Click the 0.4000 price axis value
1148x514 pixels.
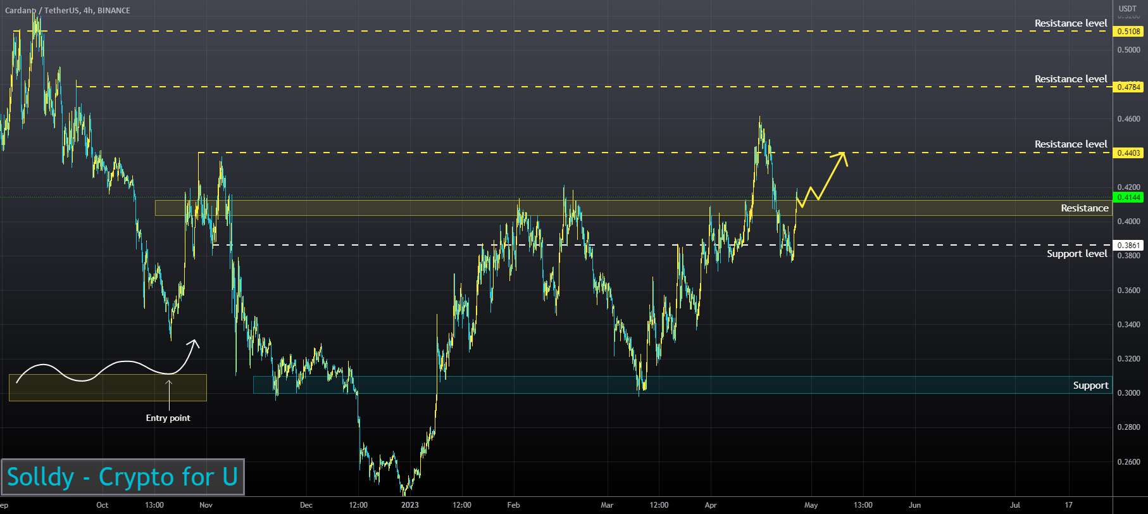point(1129,222)
